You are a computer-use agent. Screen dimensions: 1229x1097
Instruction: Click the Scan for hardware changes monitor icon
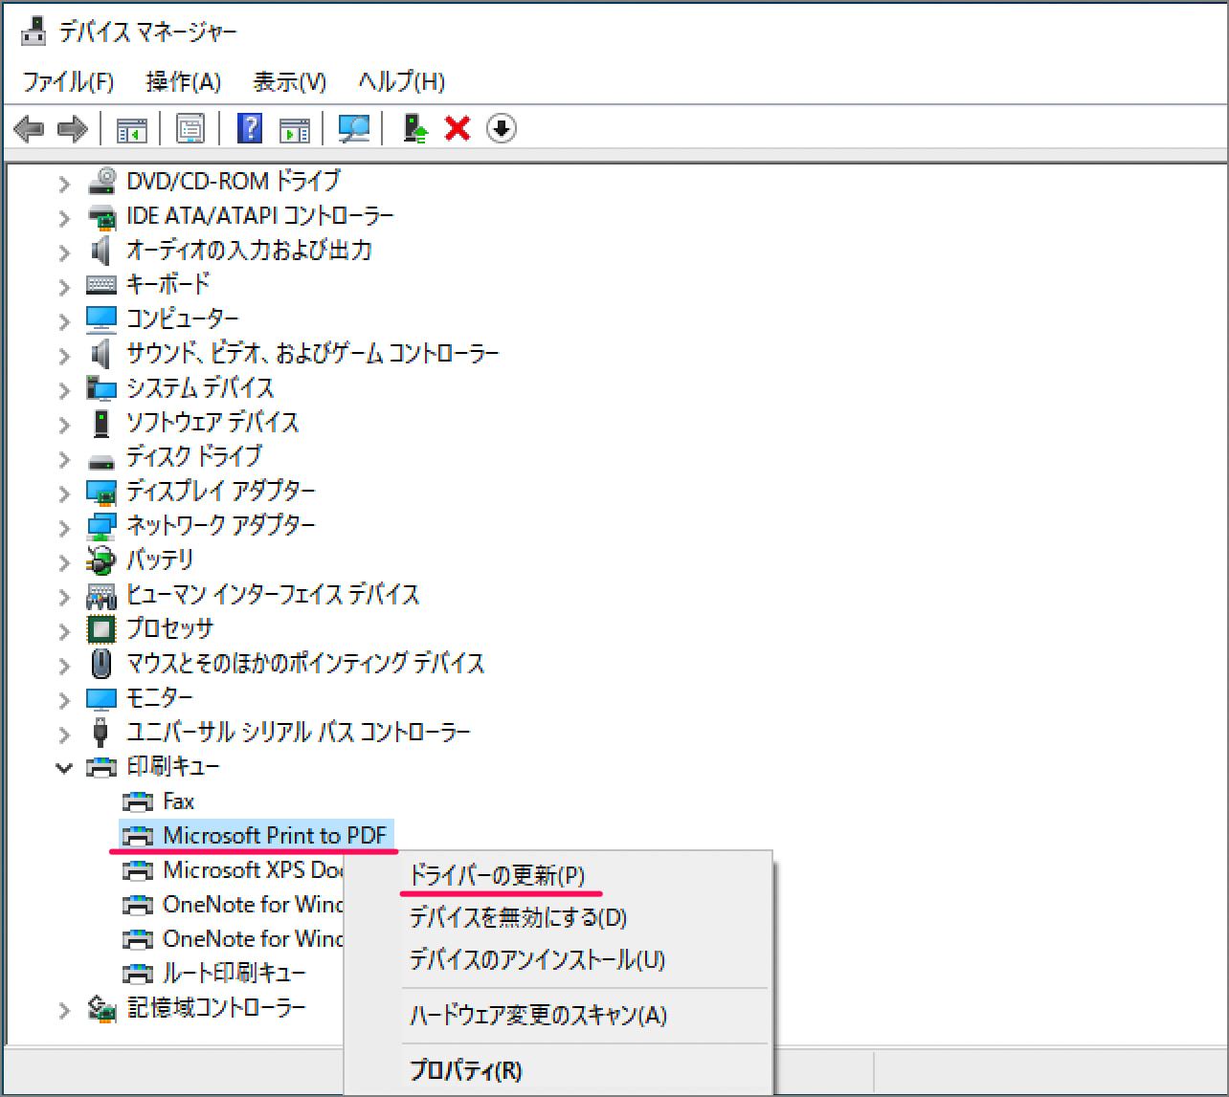point(354,128)
